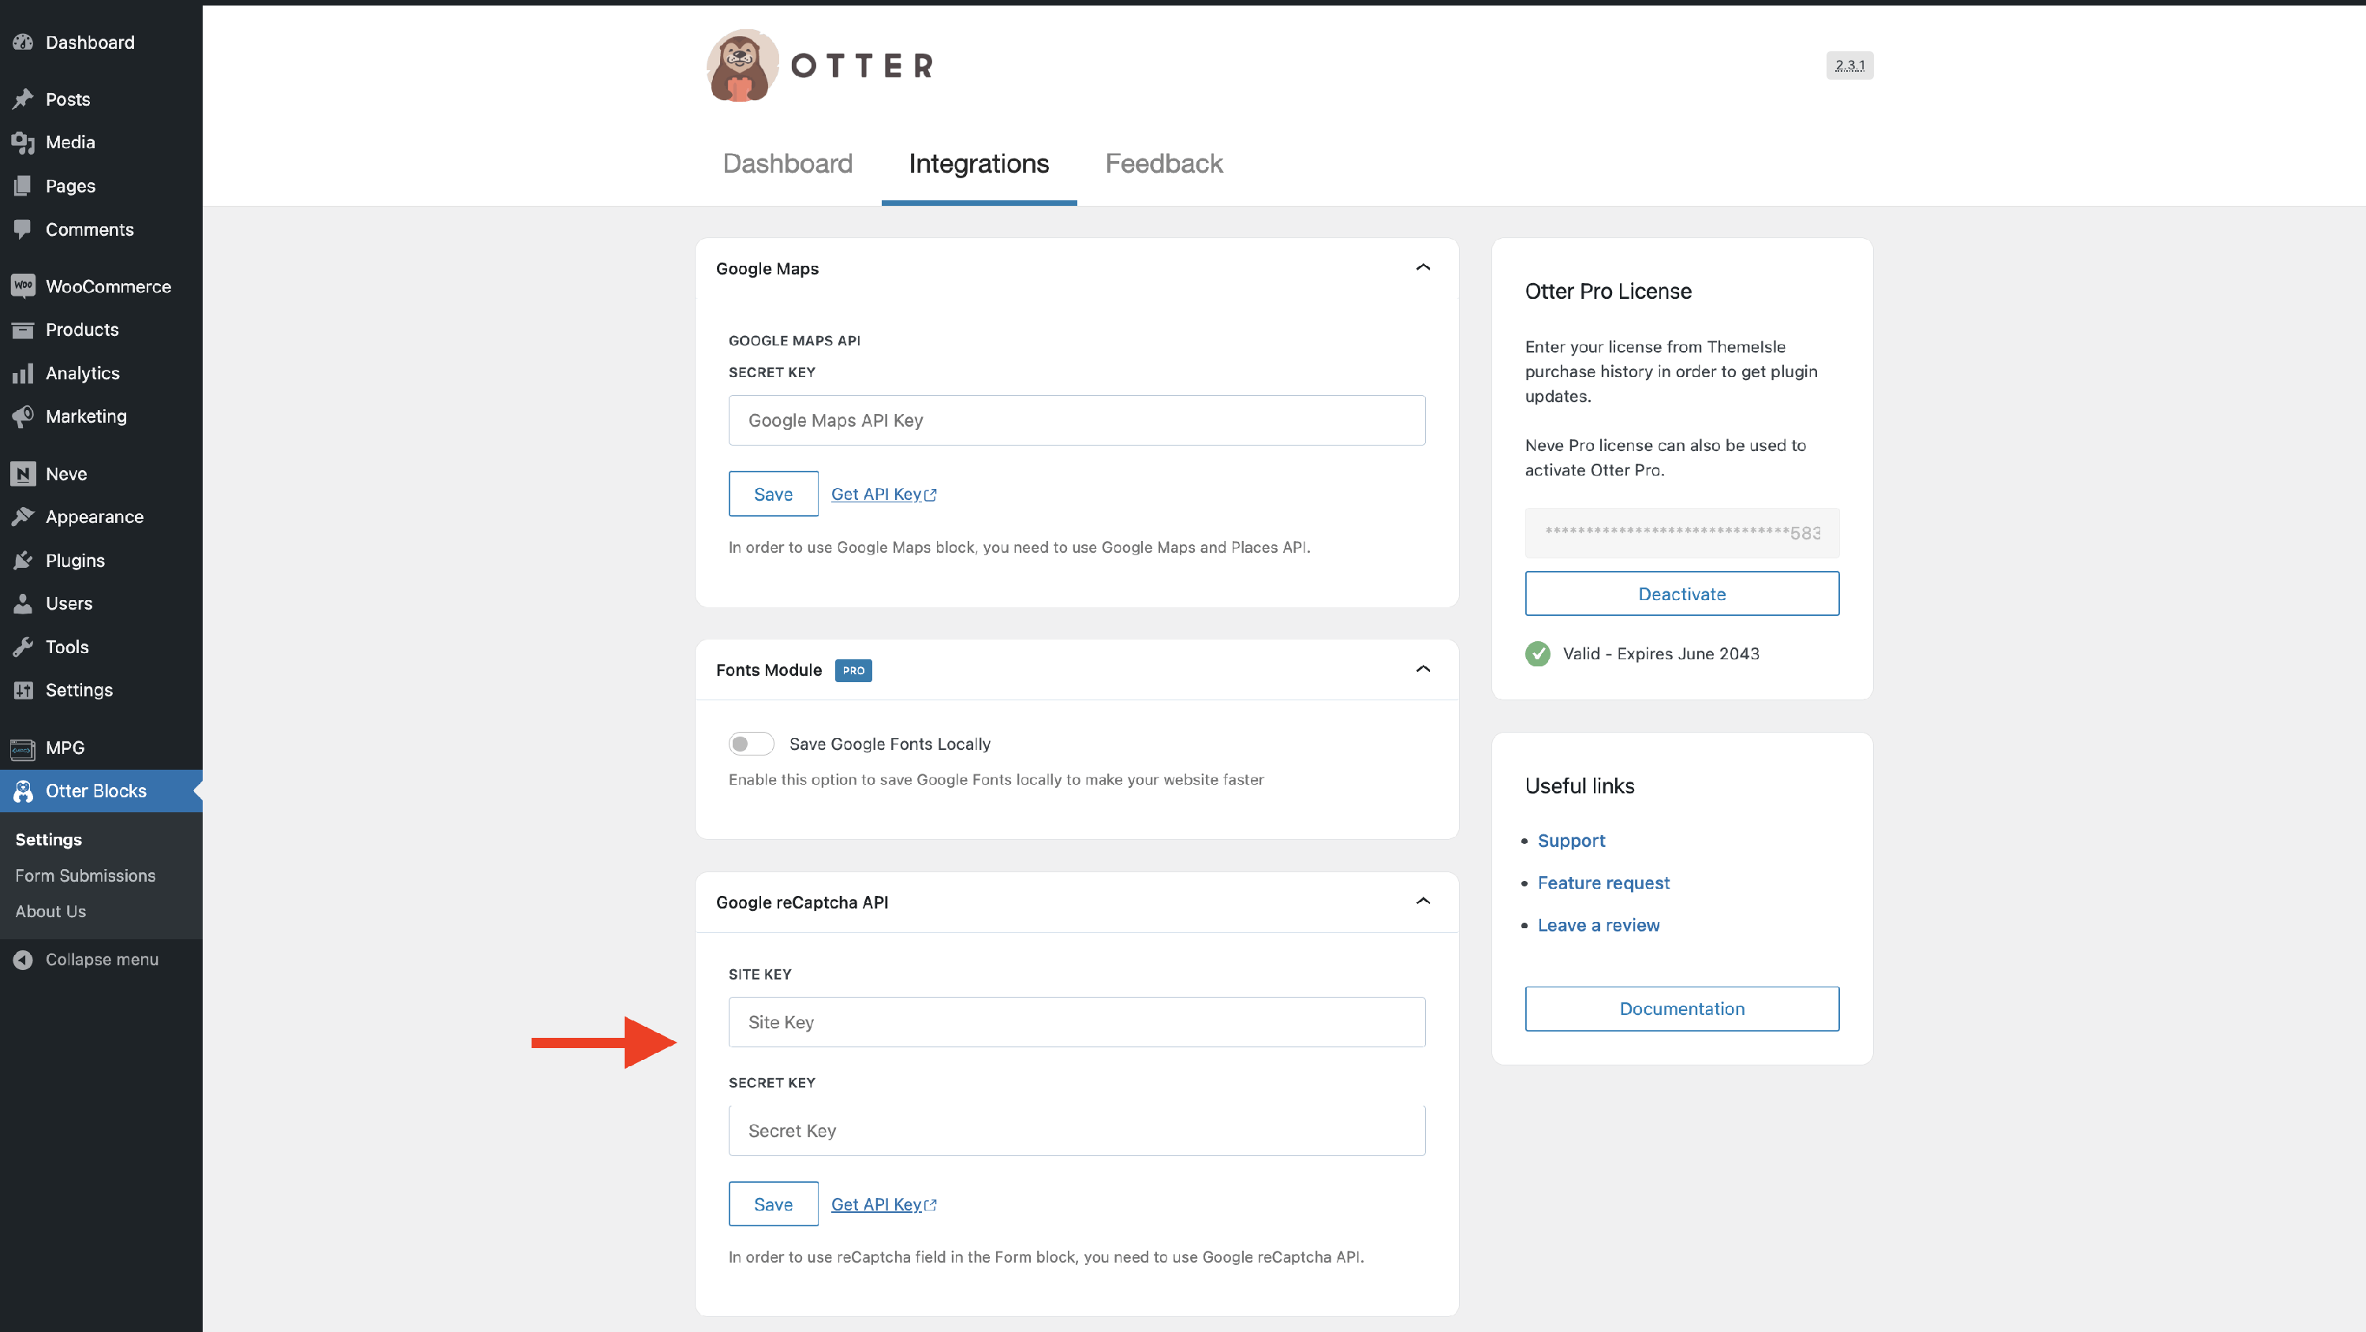Click the WooCommerce icon in sidebar
Screen dimensions: 2366x1332
[x=23, y=285]
